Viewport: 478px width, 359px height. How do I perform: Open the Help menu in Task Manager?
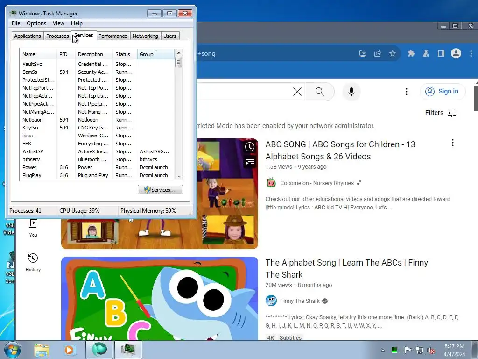pos(77,23)
